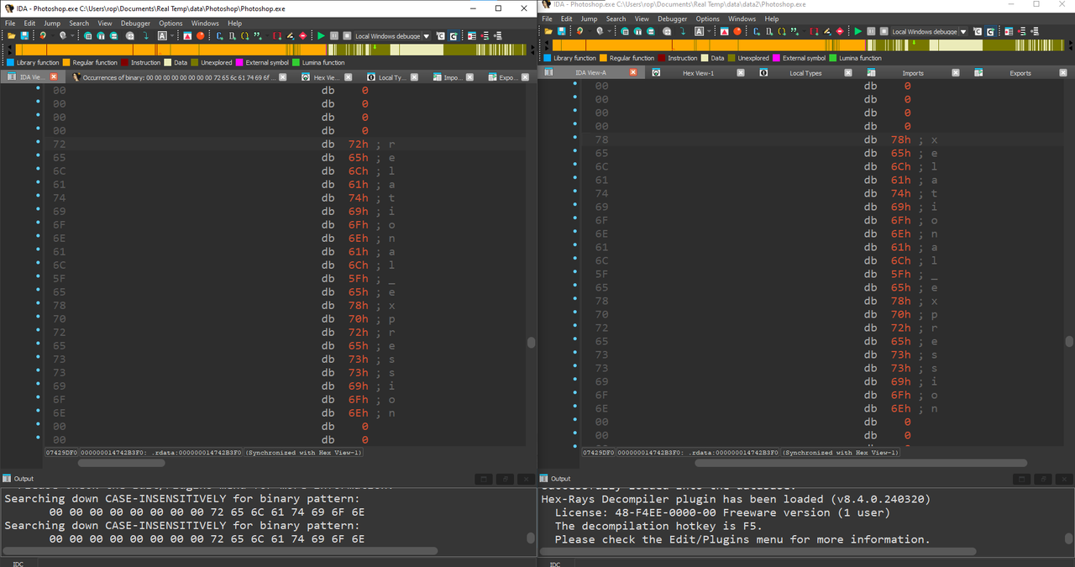Expand jump-back history arrow in right window
Image resolution: width=1075 pixels, height=567 pixels.
coord(589,31)
